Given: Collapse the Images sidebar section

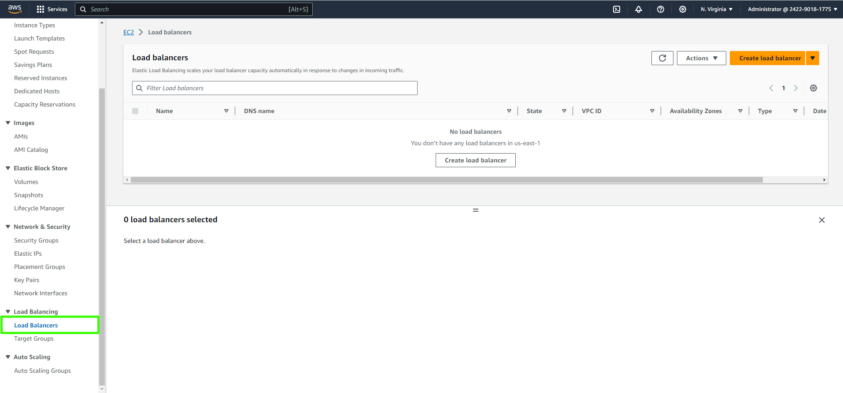Looking at the screenshot, I should click(8, 123).
